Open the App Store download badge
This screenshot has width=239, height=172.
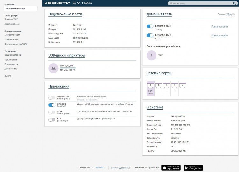171,168
